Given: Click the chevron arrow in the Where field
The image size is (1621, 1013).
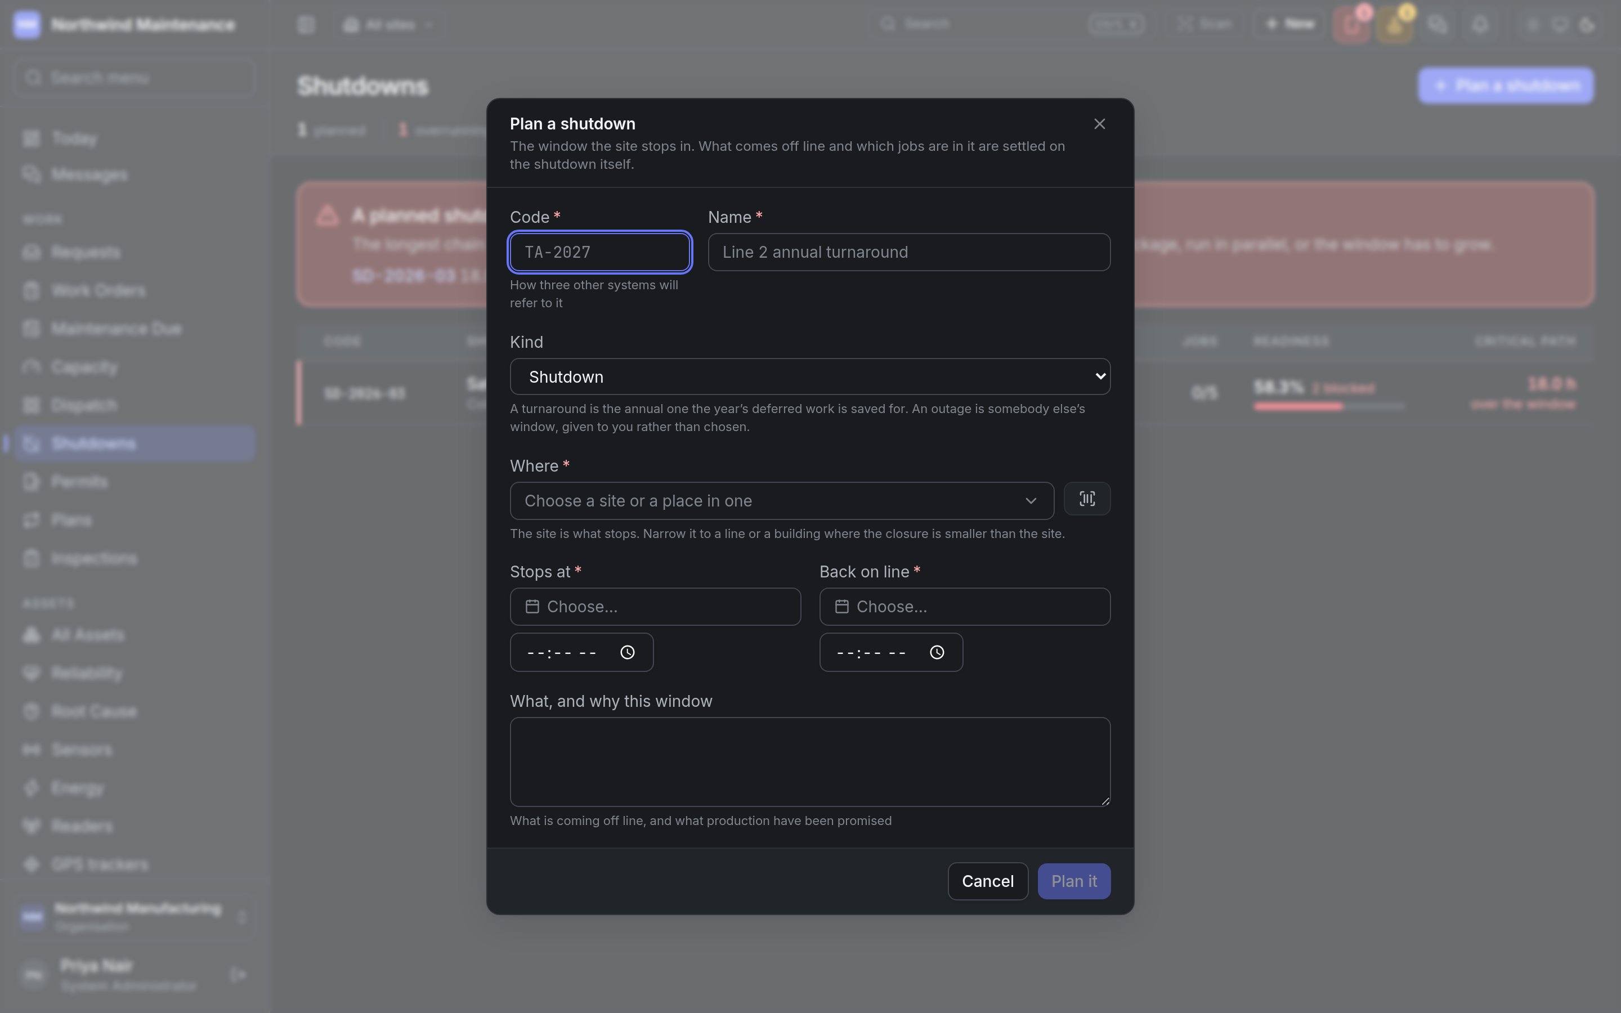Looking at the screenshot, I should (1030, 500).
